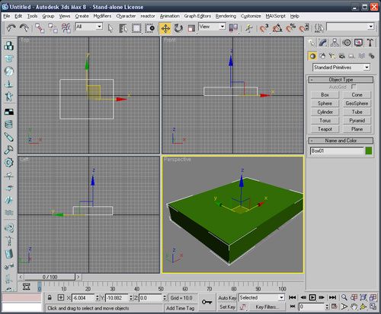Open Select by Name list icon
The height and width of the screenshot is (314, 381).
(123, 28)
